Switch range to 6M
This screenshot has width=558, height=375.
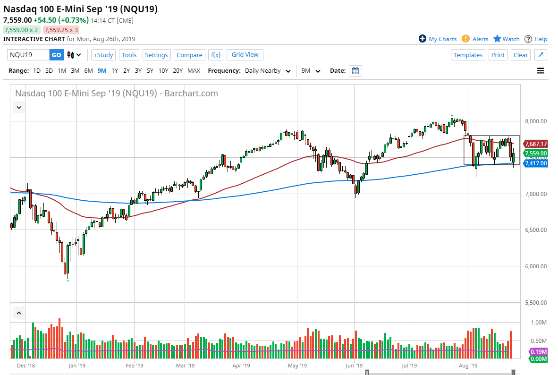point(88,70)
